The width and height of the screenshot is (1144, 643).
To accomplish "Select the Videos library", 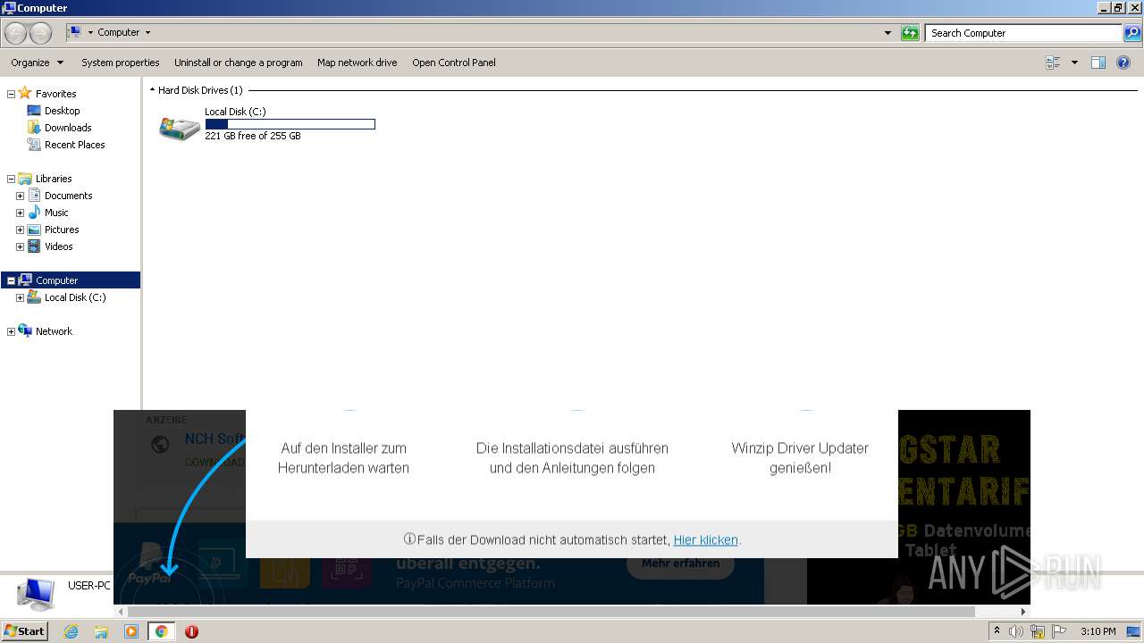I will (x=58, y=246).
